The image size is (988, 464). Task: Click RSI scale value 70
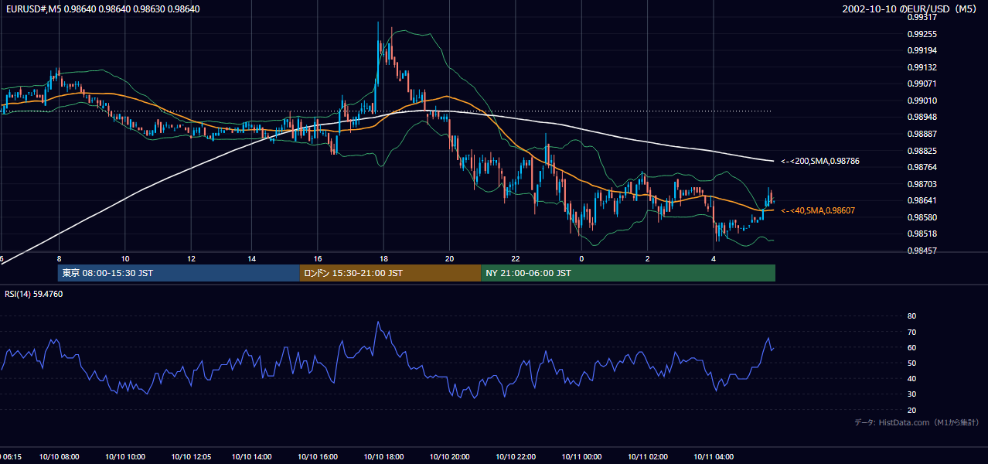click(x=911, y=332)
